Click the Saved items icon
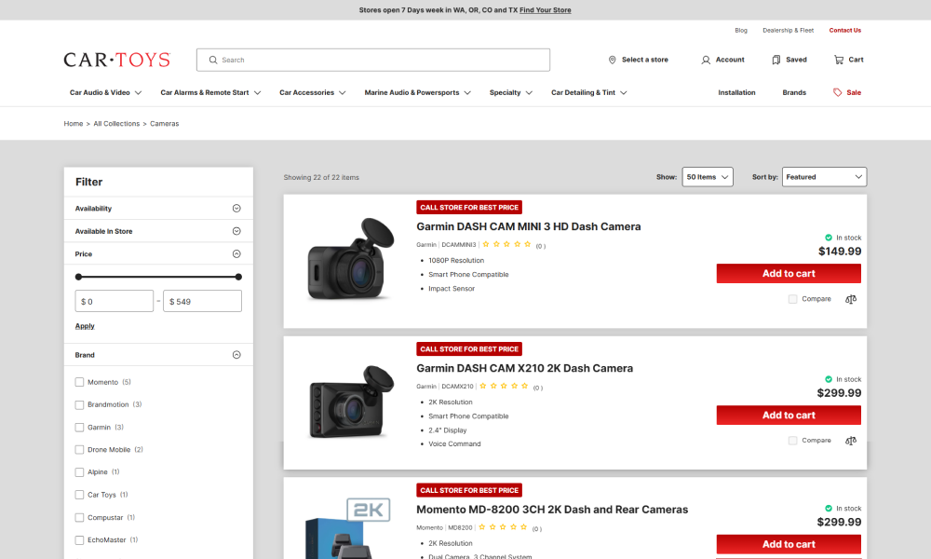The width and height of the screenshot is (931, 559). [776, 60]
